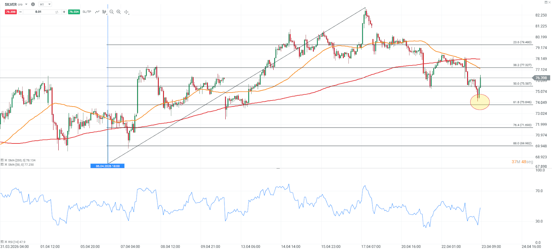Viewport: 552px width, 250px height.
Task: Click the 06.04.2026 18:00 time marker
Action: pyautogui.click(x=108, y=166)
